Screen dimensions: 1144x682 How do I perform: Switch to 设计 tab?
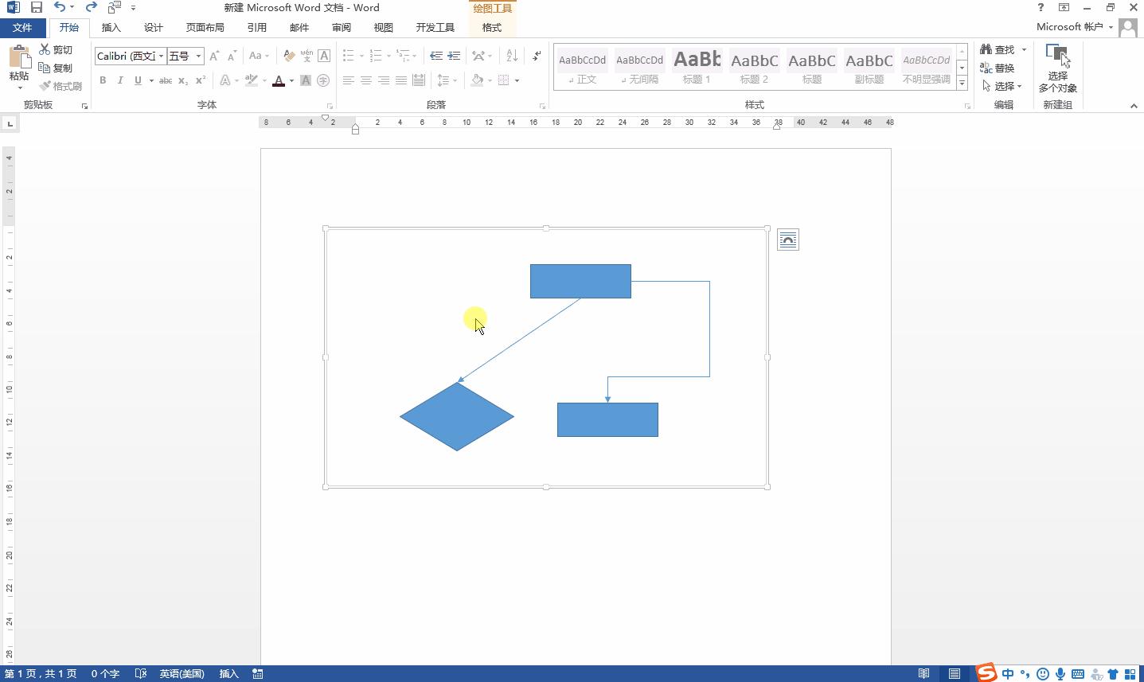click(x=154, y=28)
